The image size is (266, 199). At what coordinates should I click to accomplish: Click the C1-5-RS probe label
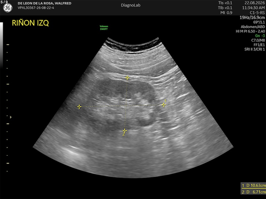257,13
